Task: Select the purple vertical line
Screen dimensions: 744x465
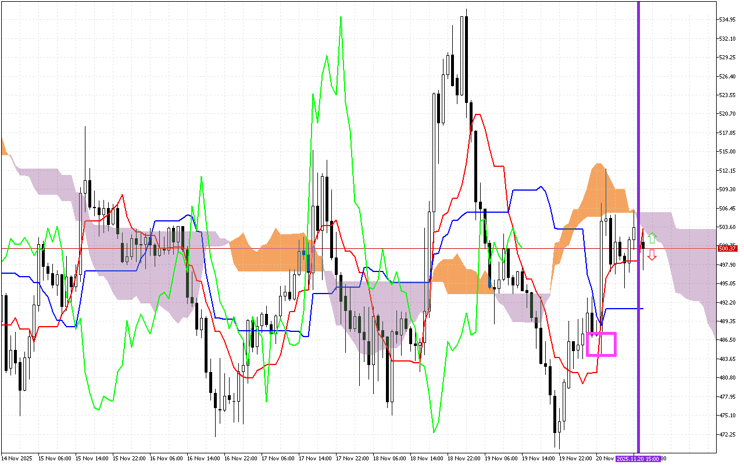Action: pos(639,174)
